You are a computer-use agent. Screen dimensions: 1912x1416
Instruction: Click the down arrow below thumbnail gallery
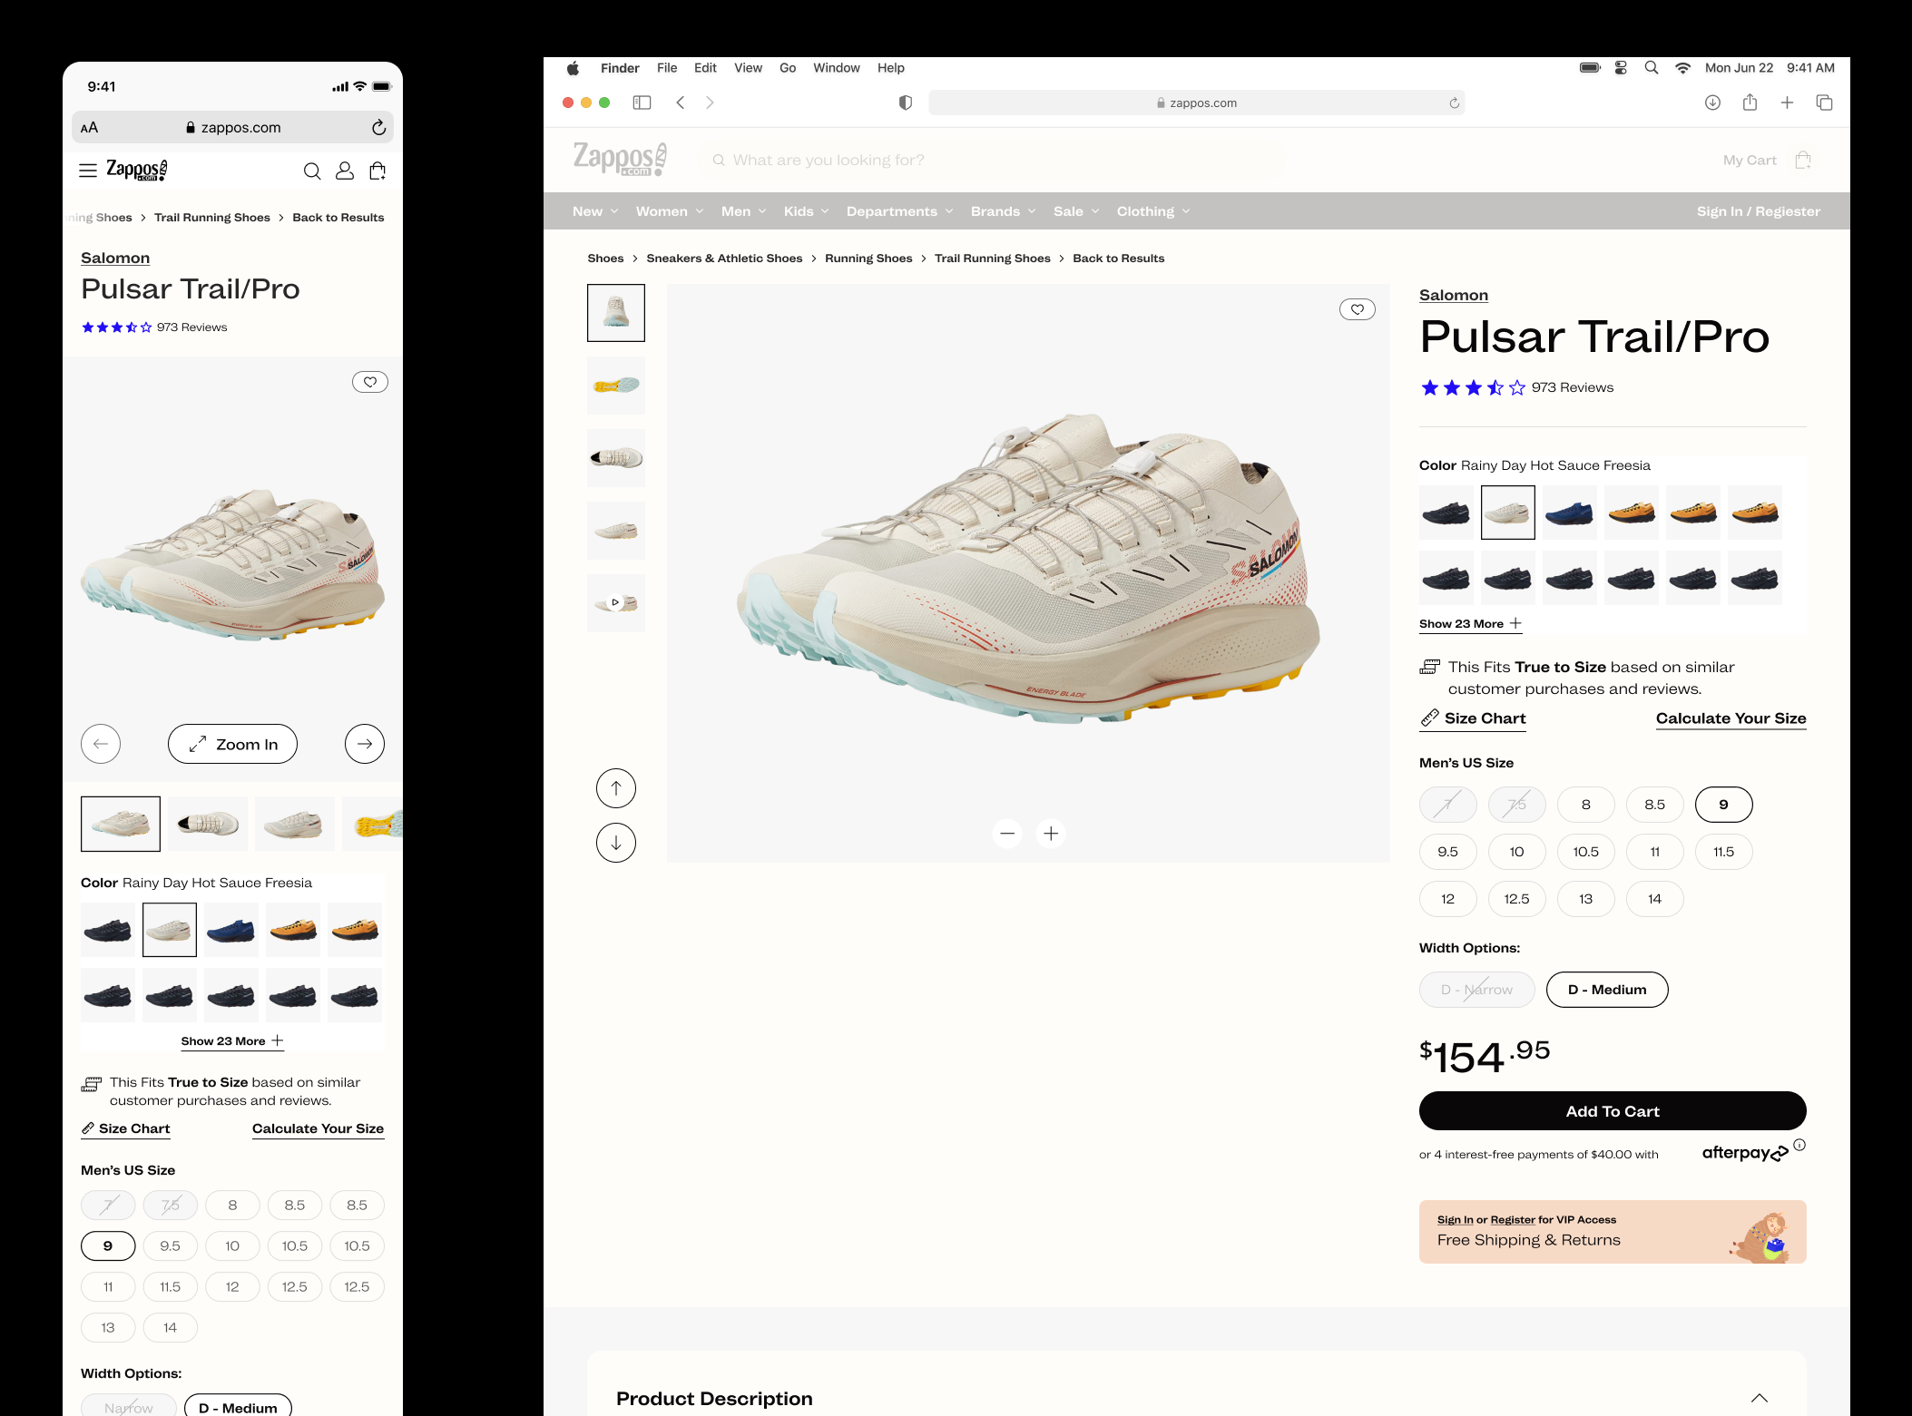(x=616, y=843)
